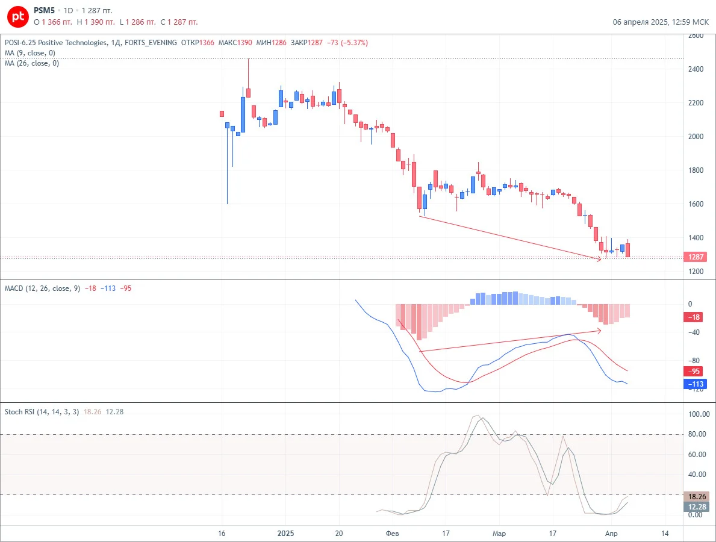Click the 2025 label on time axis
This screenshot has width=716, height=542.
pos(286,534)
